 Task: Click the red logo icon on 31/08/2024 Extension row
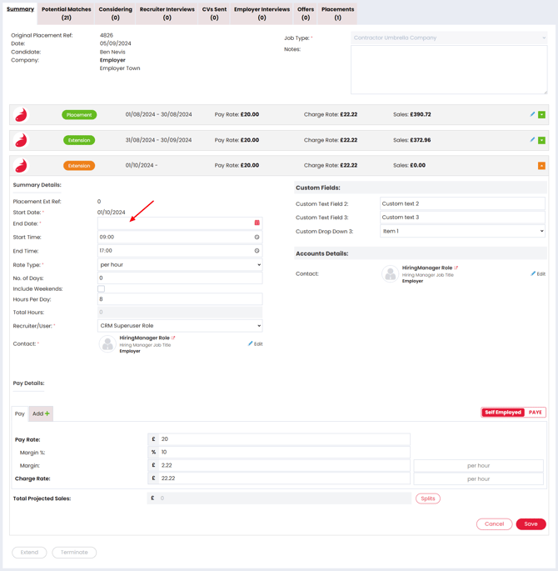tap(21, 140)
